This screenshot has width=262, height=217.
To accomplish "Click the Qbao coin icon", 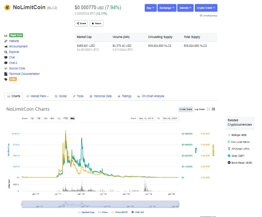I will click(x=229, y=156).
